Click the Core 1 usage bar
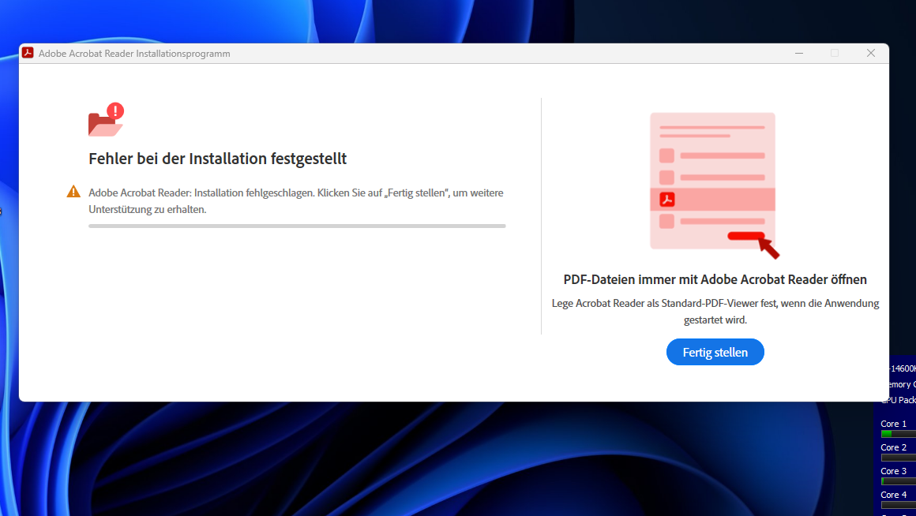The height and width of the screenshot is (516, 916). point(899,434)
